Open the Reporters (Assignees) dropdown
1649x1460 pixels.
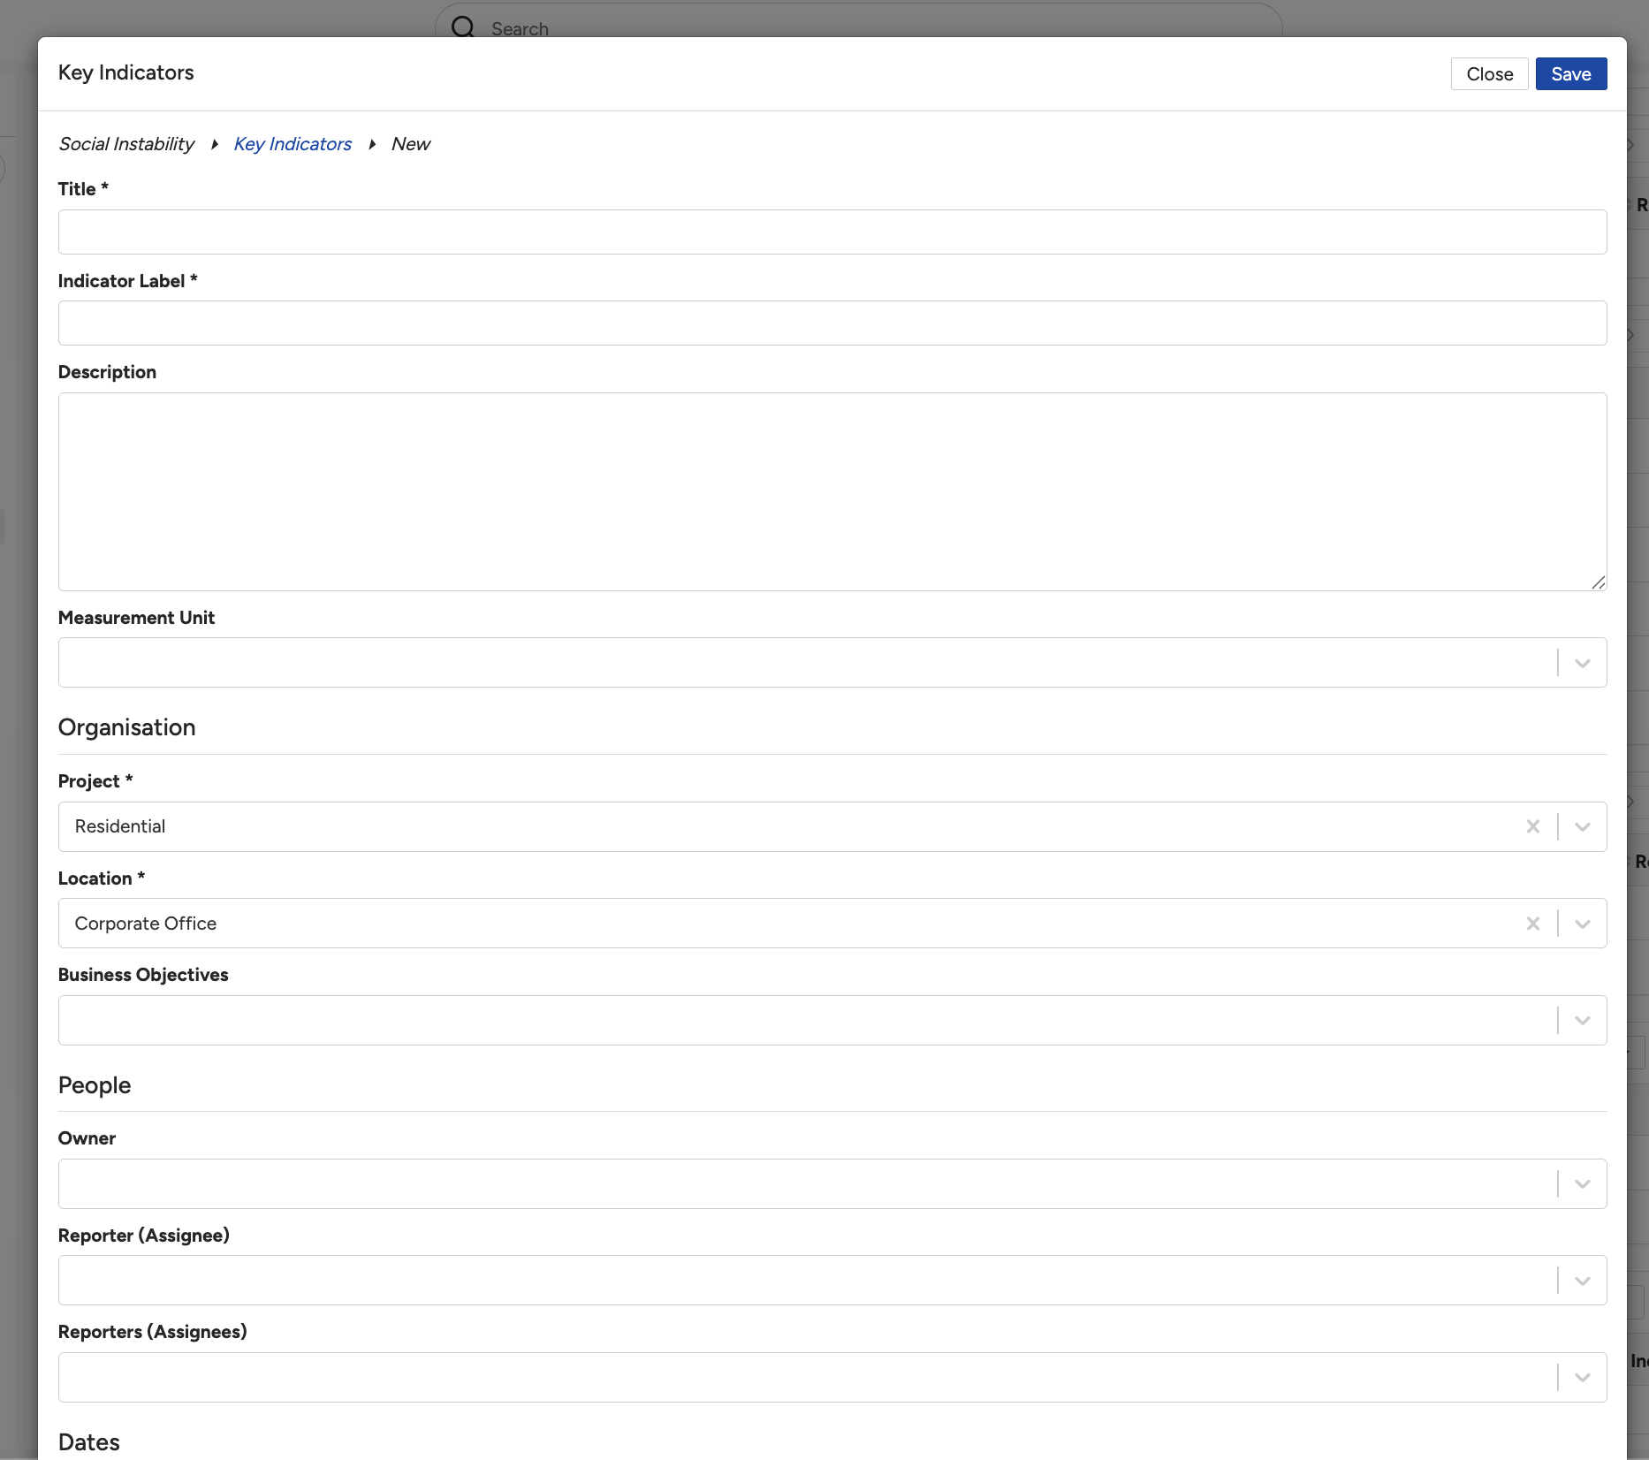(832, 1378)
